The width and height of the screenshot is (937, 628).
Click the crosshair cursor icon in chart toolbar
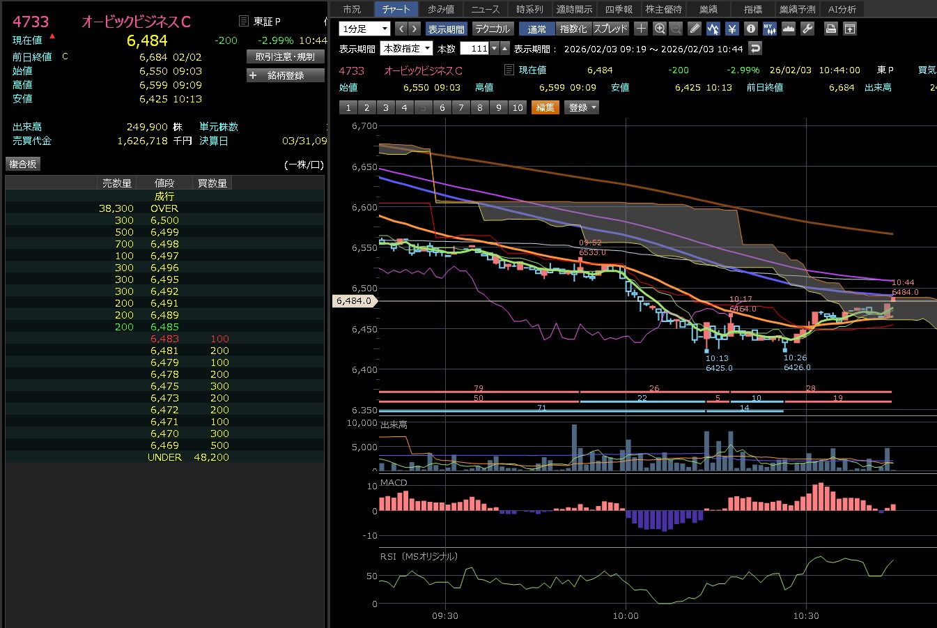[x=641, y=29]
